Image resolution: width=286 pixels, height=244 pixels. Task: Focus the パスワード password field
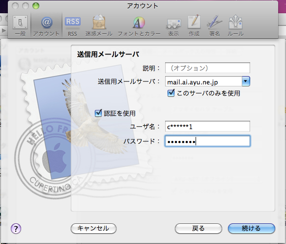[207, 141]
